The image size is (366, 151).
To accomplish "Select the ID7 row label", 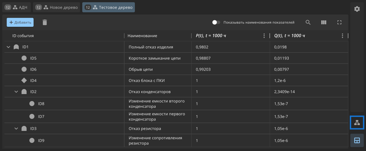I will tap(41, 116).
